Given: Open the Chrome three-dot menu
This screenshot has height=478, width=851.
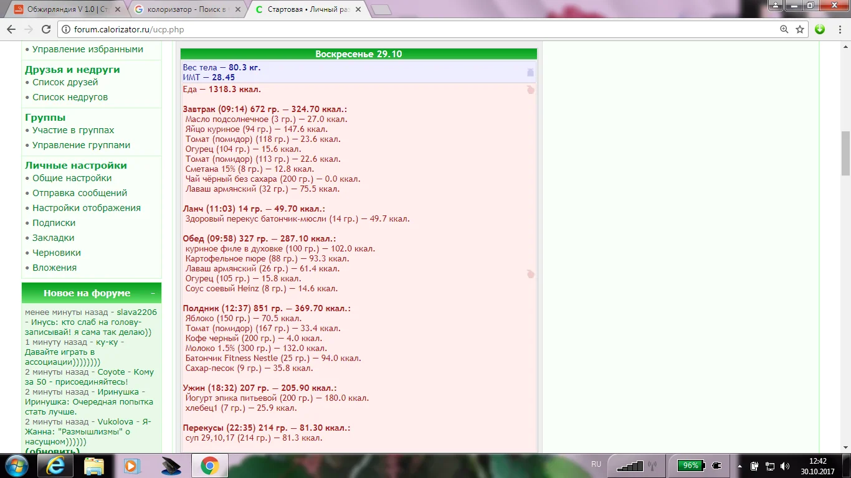Looking at the screenshot, I should [839, 29].
